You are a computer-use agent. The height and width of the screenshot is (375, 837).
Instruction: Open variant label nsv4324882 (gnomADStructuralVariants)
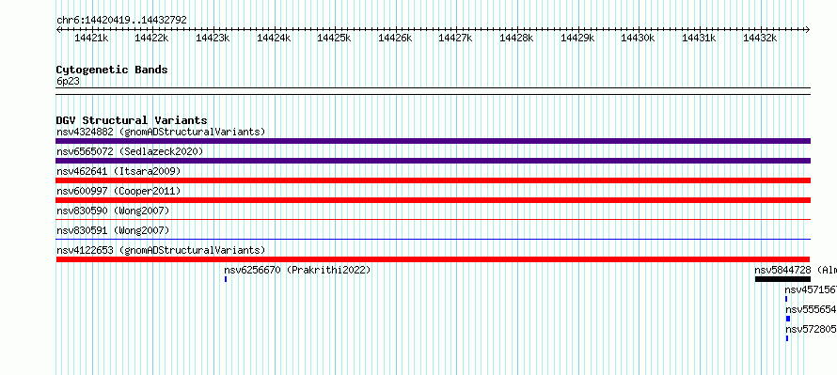tap(161, 132)
